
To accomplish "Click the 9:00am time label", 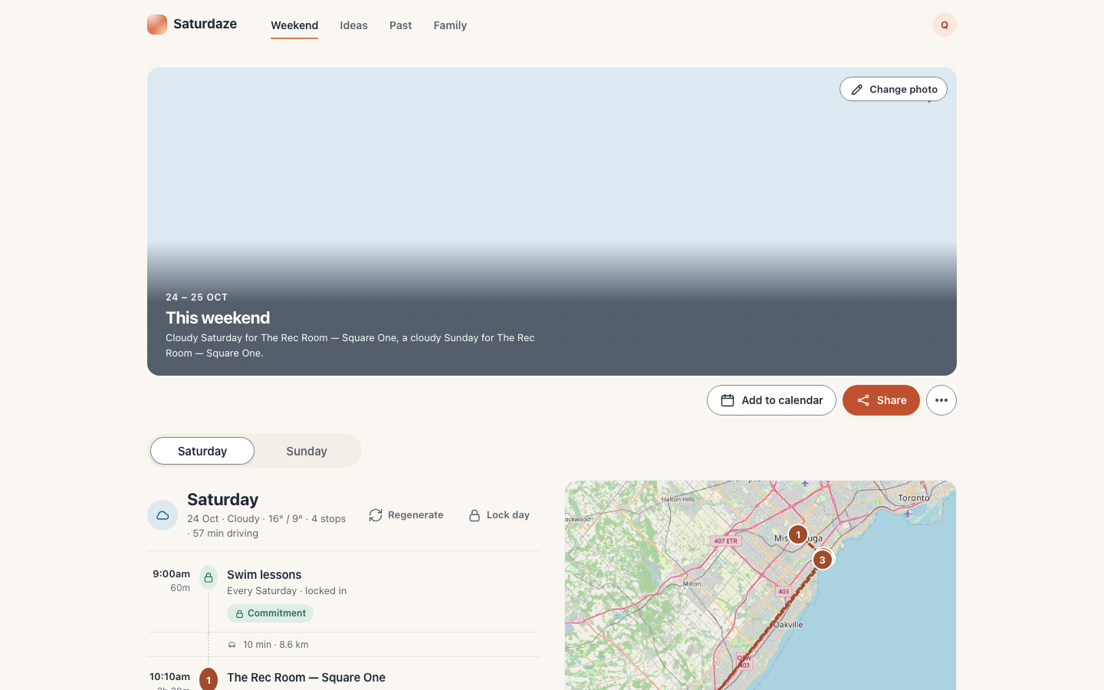I will click(171, 574).
